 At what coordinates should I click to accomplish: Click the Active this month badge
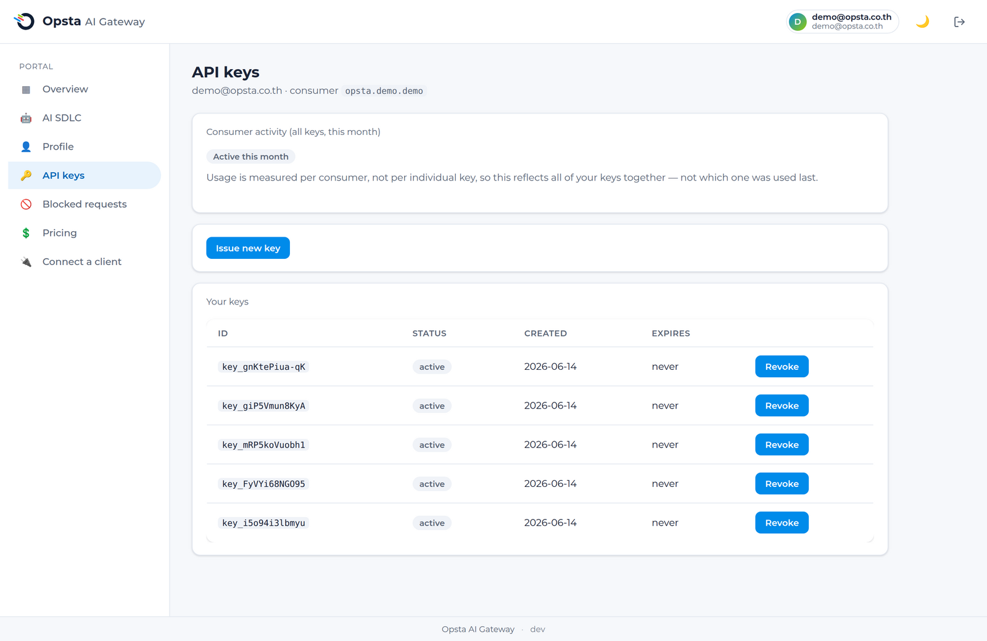250,157
